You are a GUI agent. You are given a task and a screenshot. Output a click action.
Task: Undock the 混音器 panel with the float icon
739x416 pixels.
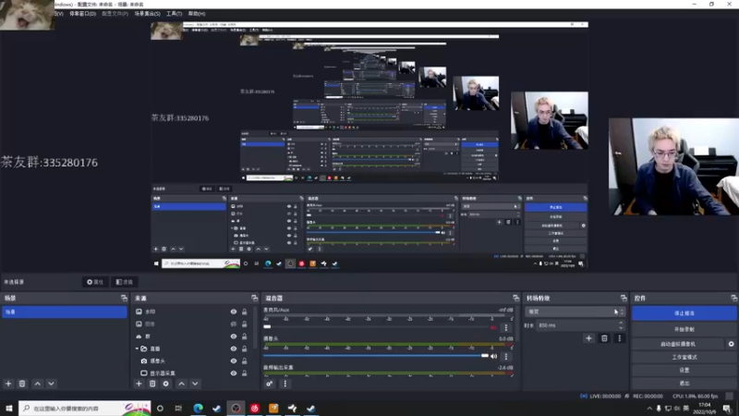(x=515, y=298)
